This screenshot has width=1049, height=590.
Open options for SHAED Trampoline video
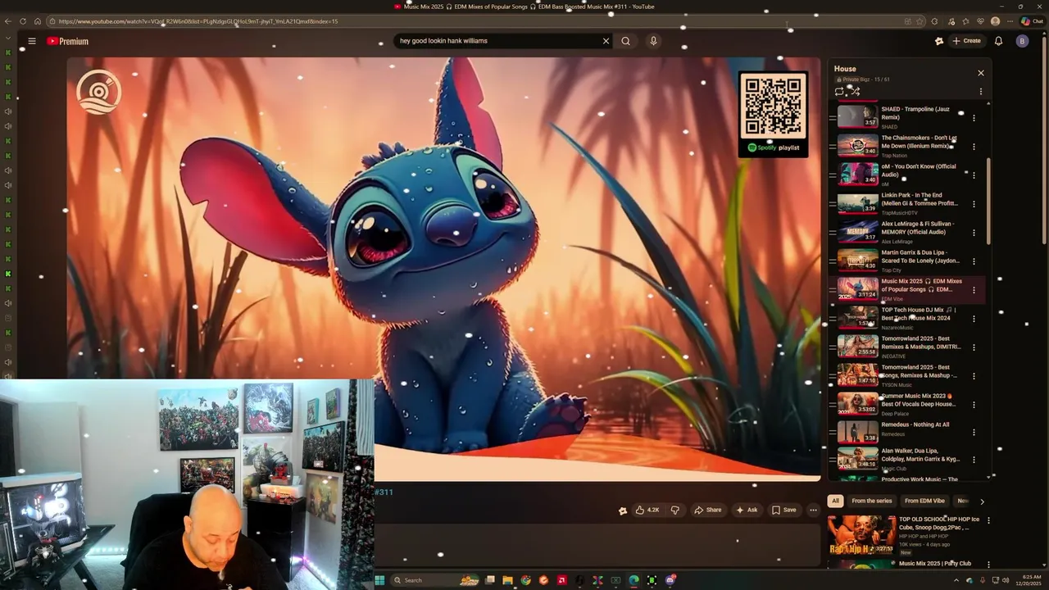click(974, 118)
